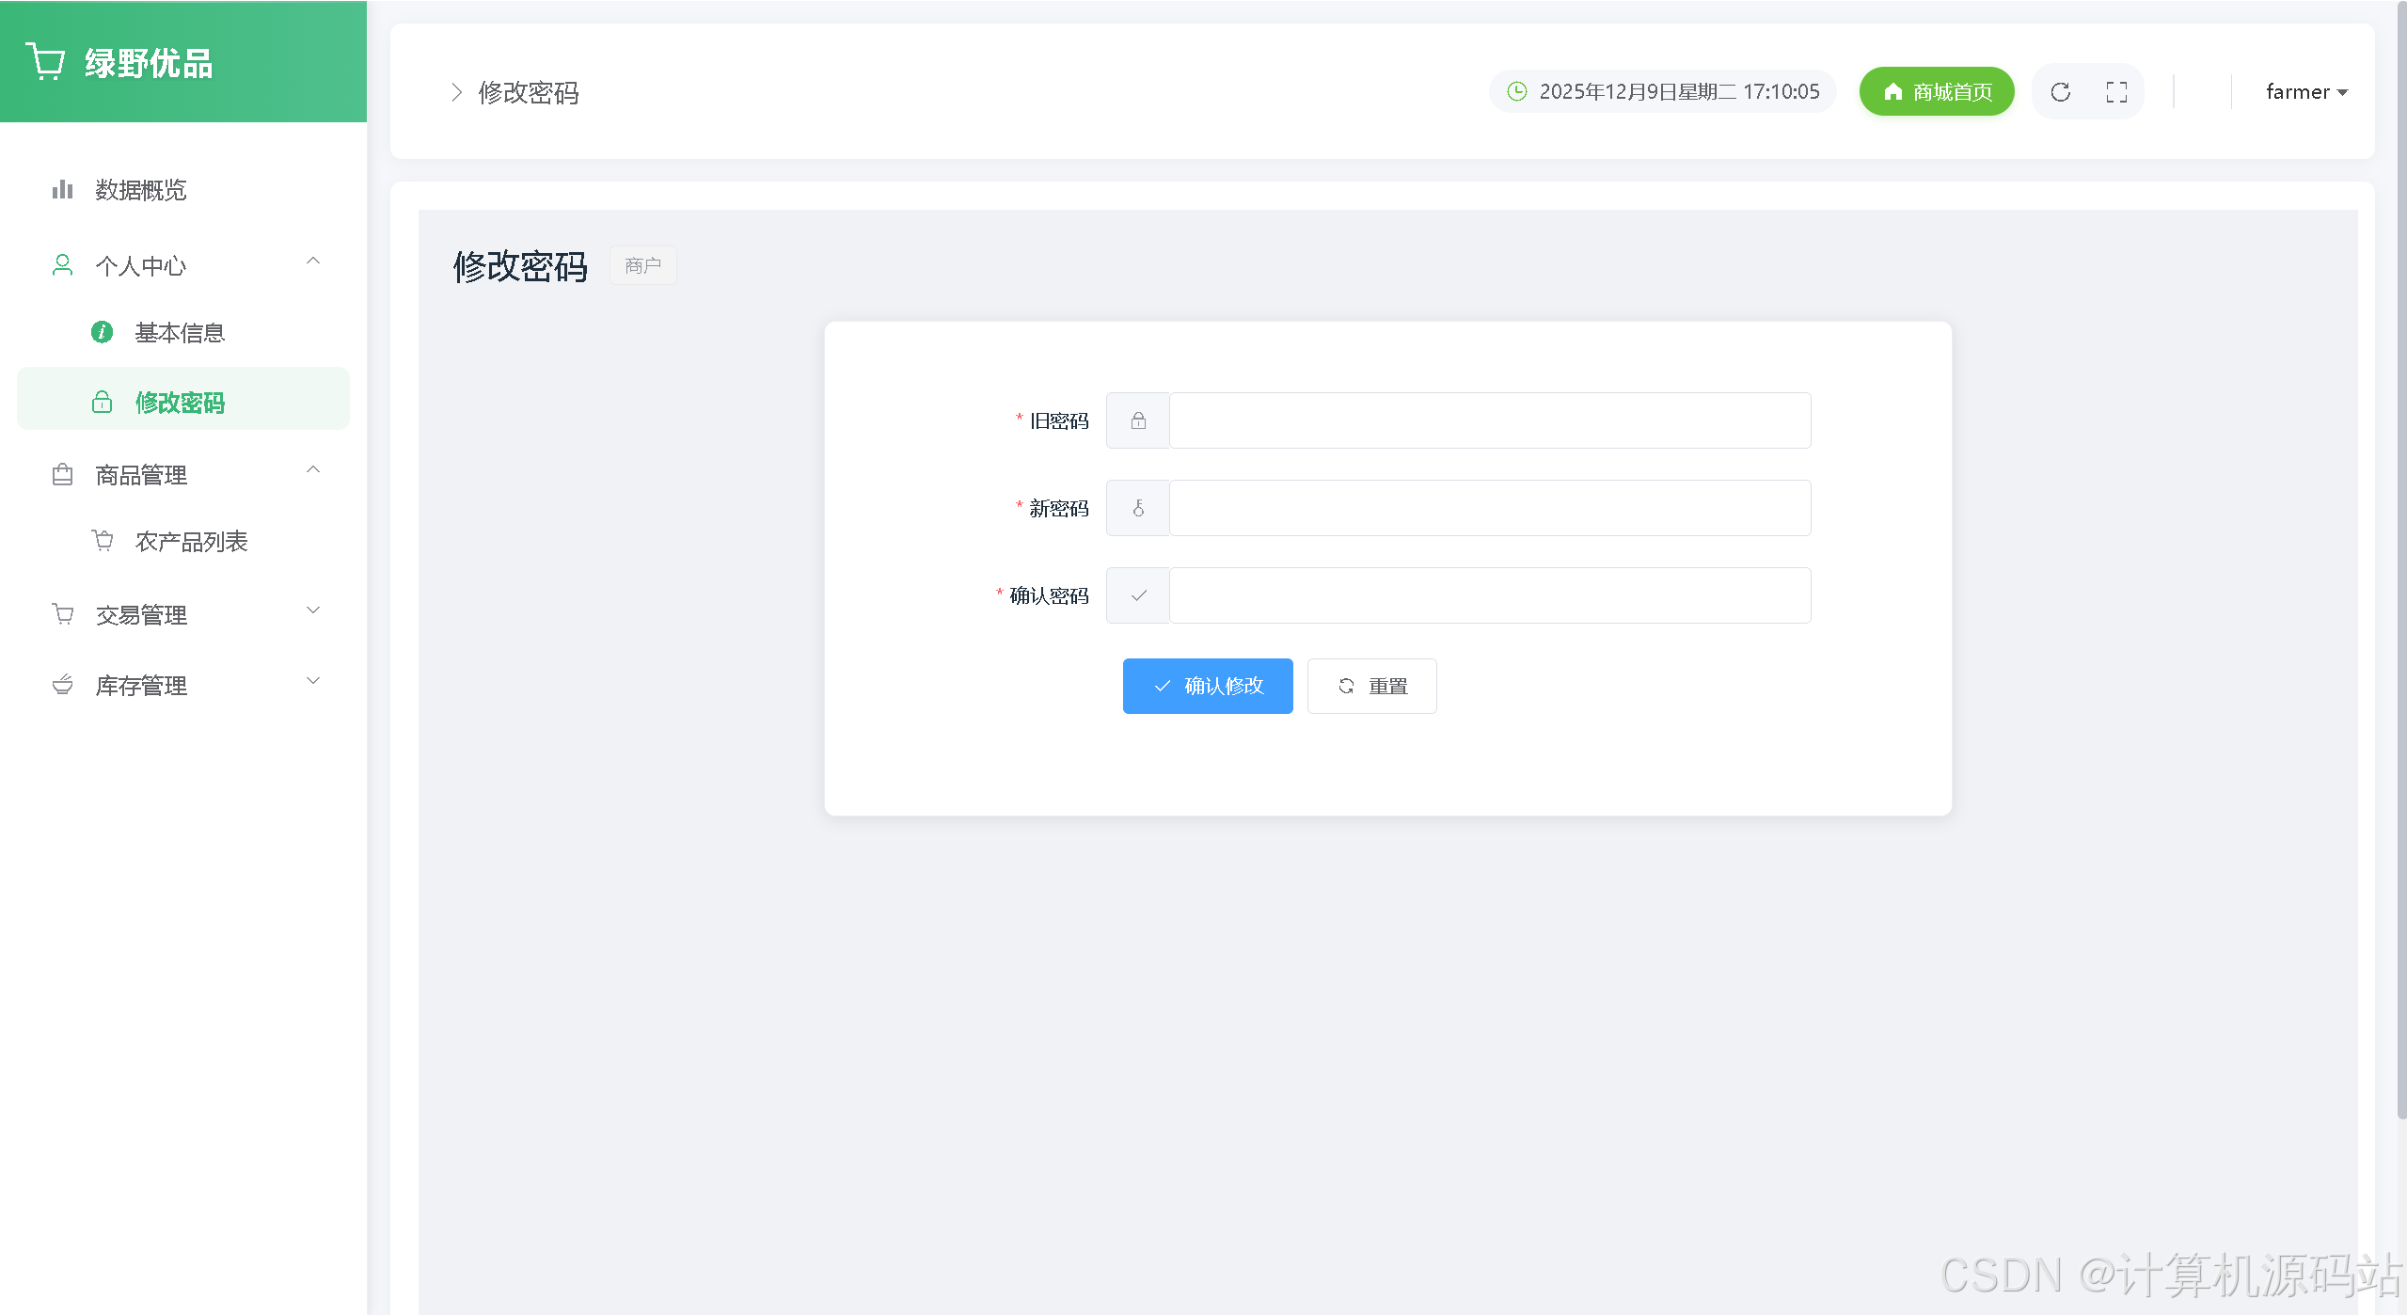Click the refresh icon in top bar
Screen dimensions: 2407x1315
click(x=2060, y=92)
